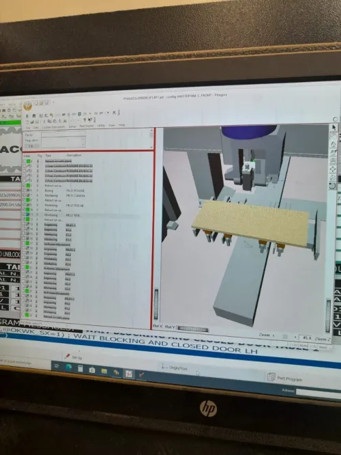Click the Type column header
Viewport: 341px width, 455px height.
[48, 156]
